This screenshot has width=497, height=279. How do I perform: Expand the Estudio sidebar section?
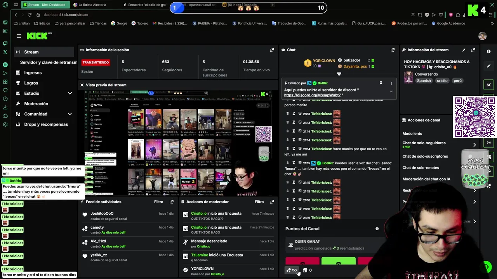click(70, 93)
